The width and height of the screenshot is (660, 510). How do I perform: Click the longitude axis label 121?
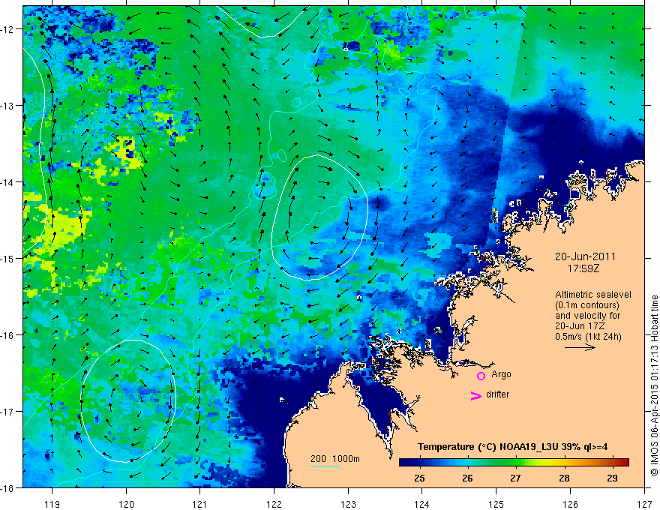pyautogui.click(x=199, y=504)
